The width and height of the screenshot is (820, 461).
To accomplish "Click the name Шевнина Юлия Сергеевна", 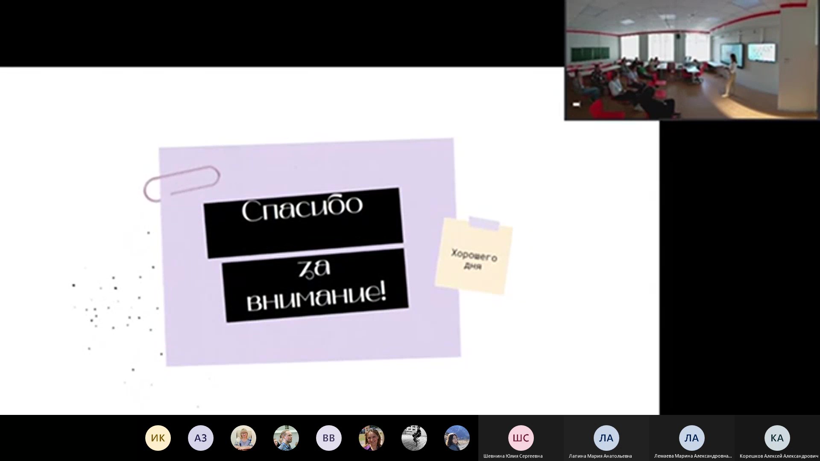I will tap(513, 456).
